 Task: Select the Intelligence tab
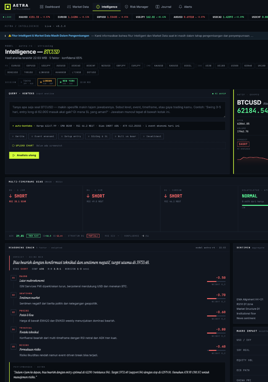click(x=107, y=7)
